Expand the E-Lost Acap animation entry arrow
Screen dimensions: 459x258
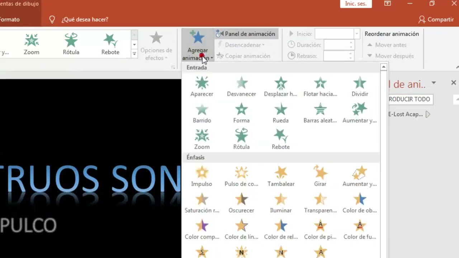tap(428, 114)
